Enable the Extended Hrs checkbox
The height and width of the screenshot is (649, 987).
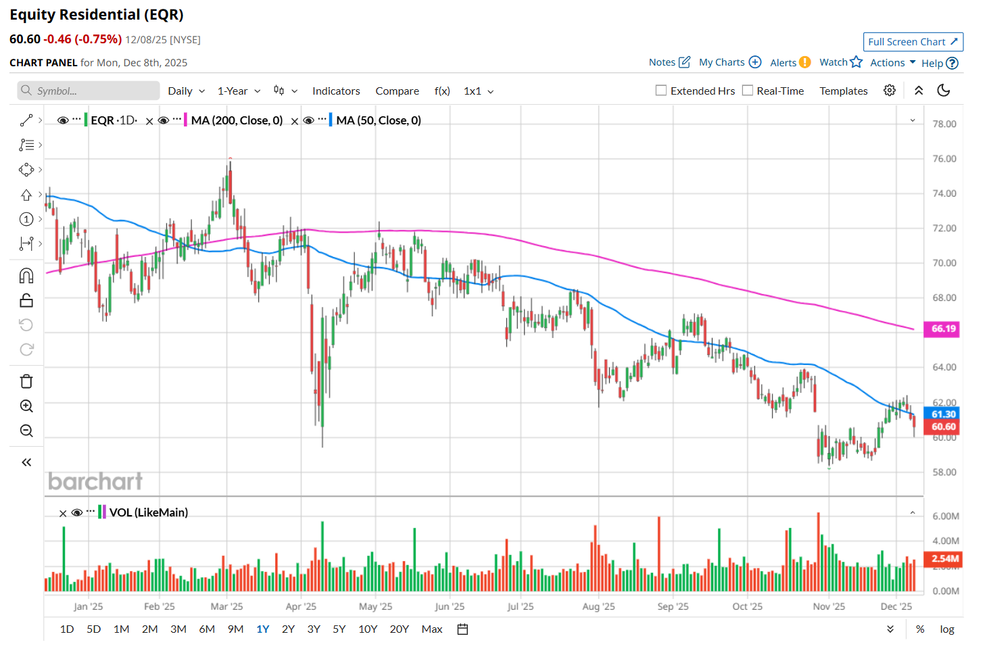click(x=661, y=91)
